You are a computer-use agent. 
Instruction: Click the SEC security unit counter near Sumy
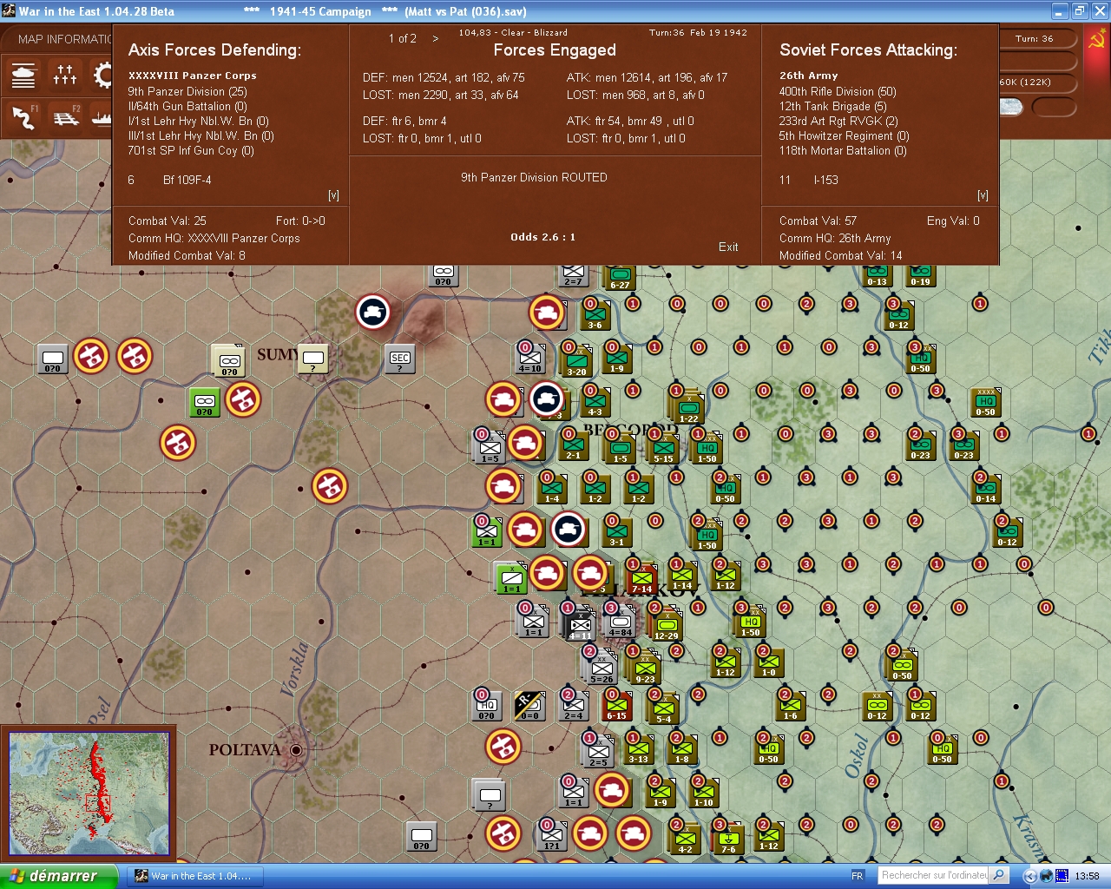pyautogui.click(x=400, y=359)
